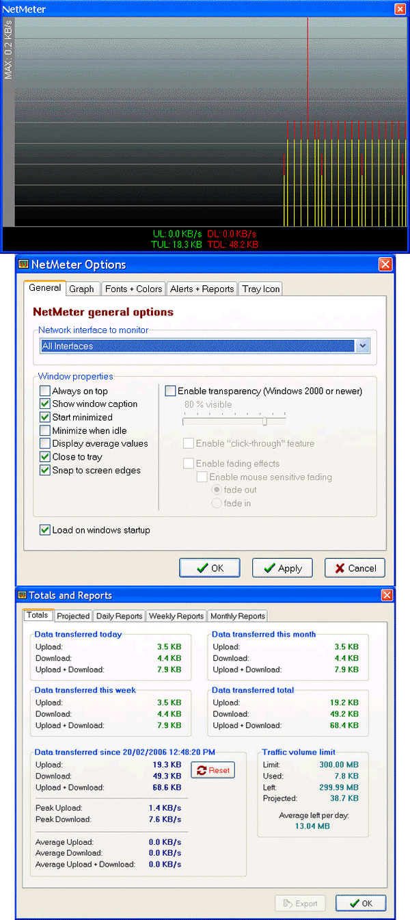
Task: Toggle Close to tray option
Action: (45, 457)
